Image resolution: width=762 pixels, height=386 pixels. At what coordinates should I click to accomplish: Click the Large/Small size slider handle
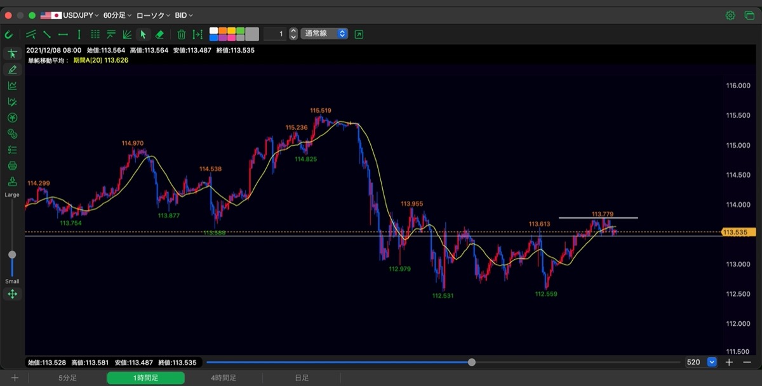point(12,255)
